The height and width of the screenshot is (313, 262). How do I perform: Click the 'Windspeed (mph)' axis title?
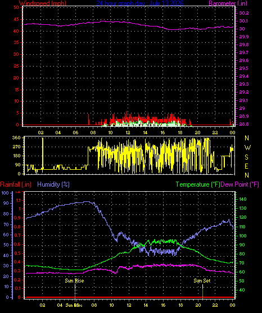43,3
